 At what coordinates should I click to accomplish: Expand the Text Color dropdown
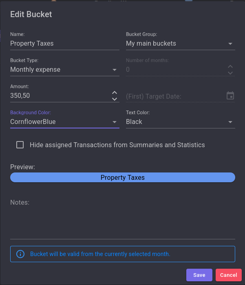tap(230, 122)
